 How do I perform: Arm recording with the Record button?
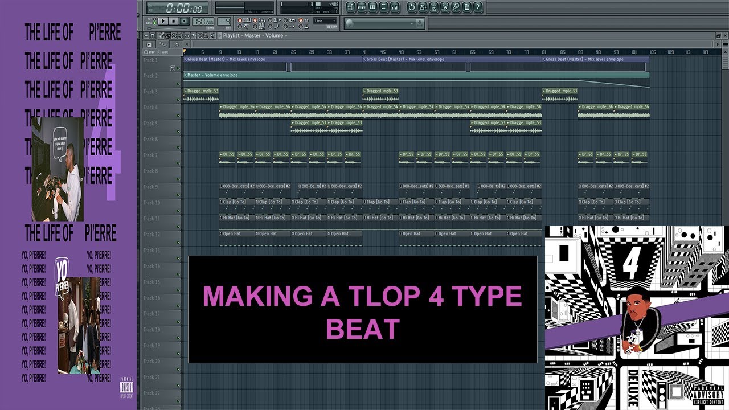185,21
